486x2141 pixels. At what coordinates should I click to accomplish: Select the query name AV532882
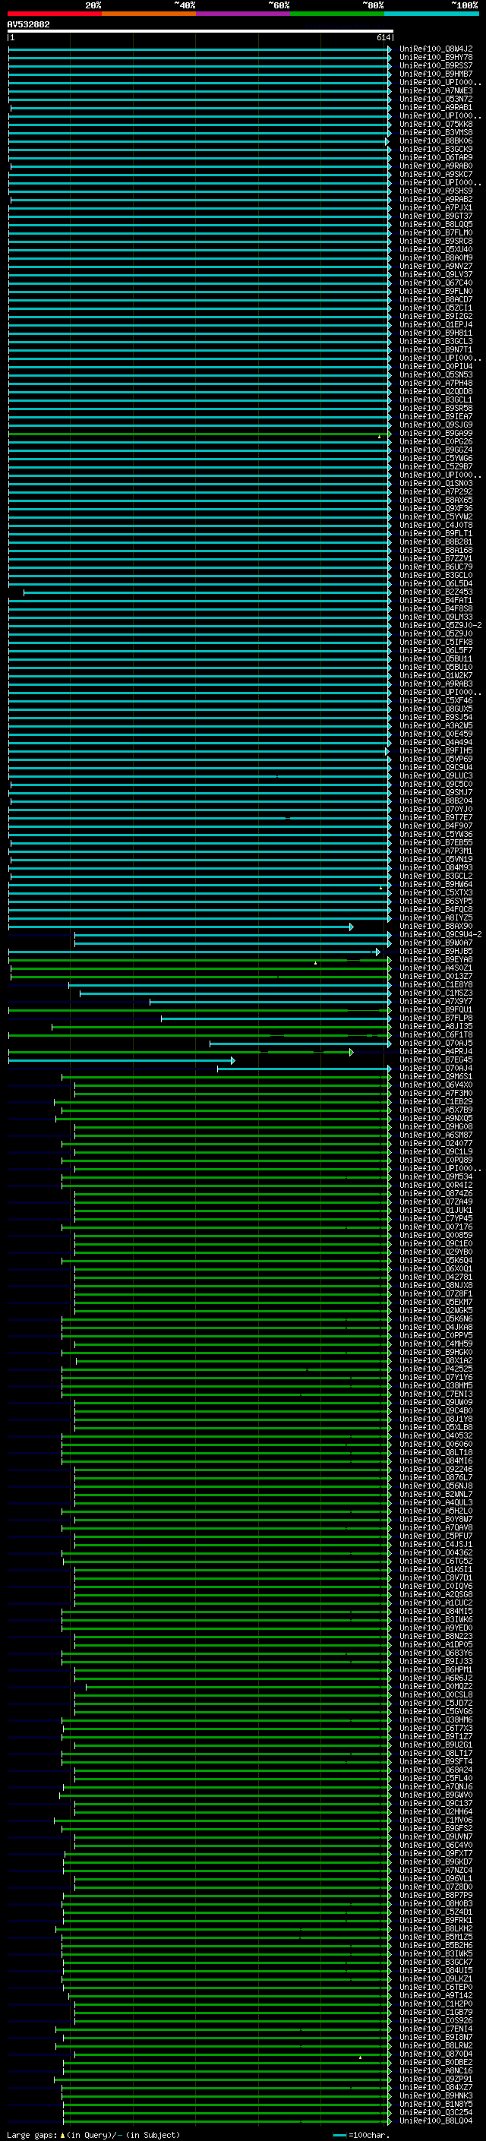[x=28, y=25]
